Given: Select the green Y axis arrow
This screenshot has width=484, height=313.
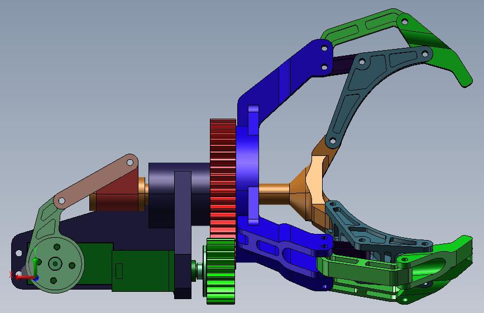Looking at the screenshot, I should (x=36, y=266).
